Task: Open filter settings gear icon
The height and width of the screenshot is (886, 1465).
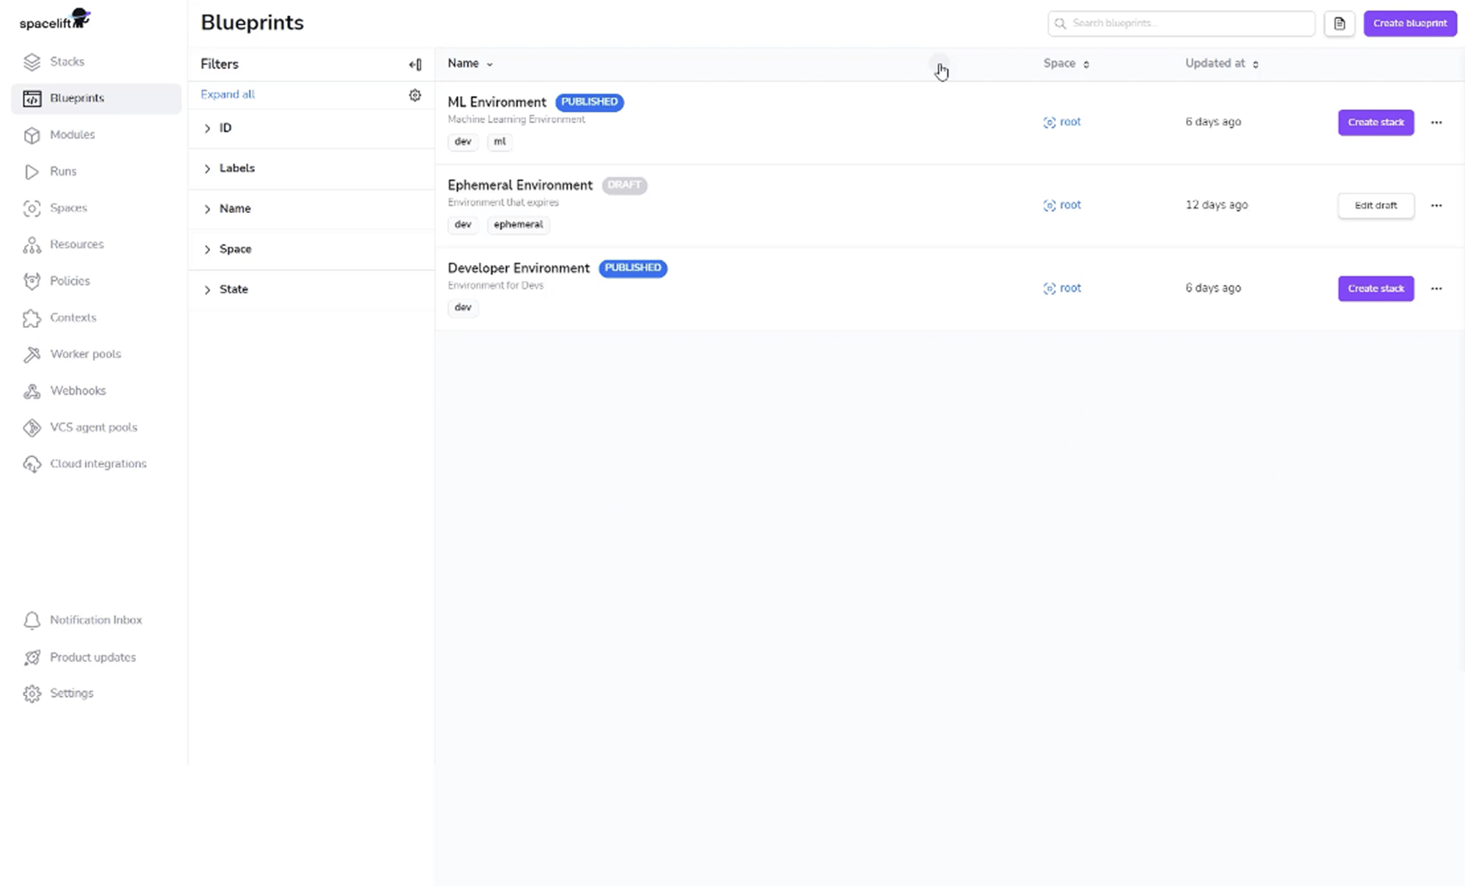Action: pyautogui.click(x=415, y=95)
